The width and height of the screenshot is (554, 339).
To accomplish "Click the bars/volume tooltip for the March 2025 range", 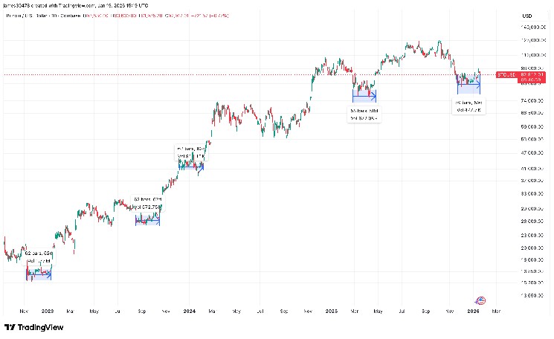I will pyautogui.click(x=364, y=114).
